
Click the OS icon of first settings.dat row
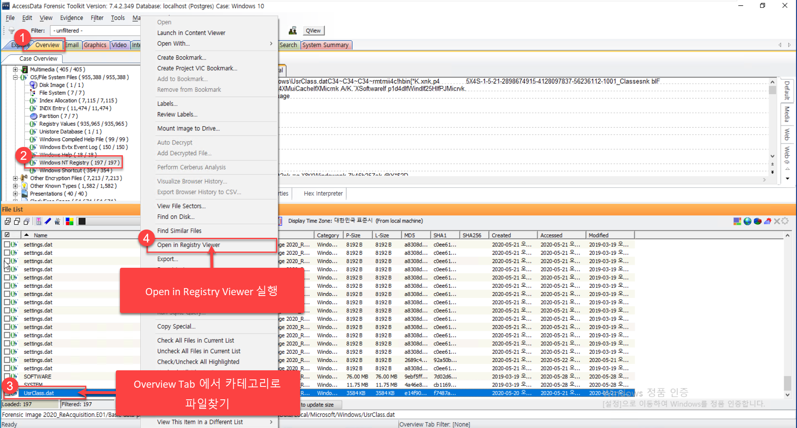tap(14, 245)
